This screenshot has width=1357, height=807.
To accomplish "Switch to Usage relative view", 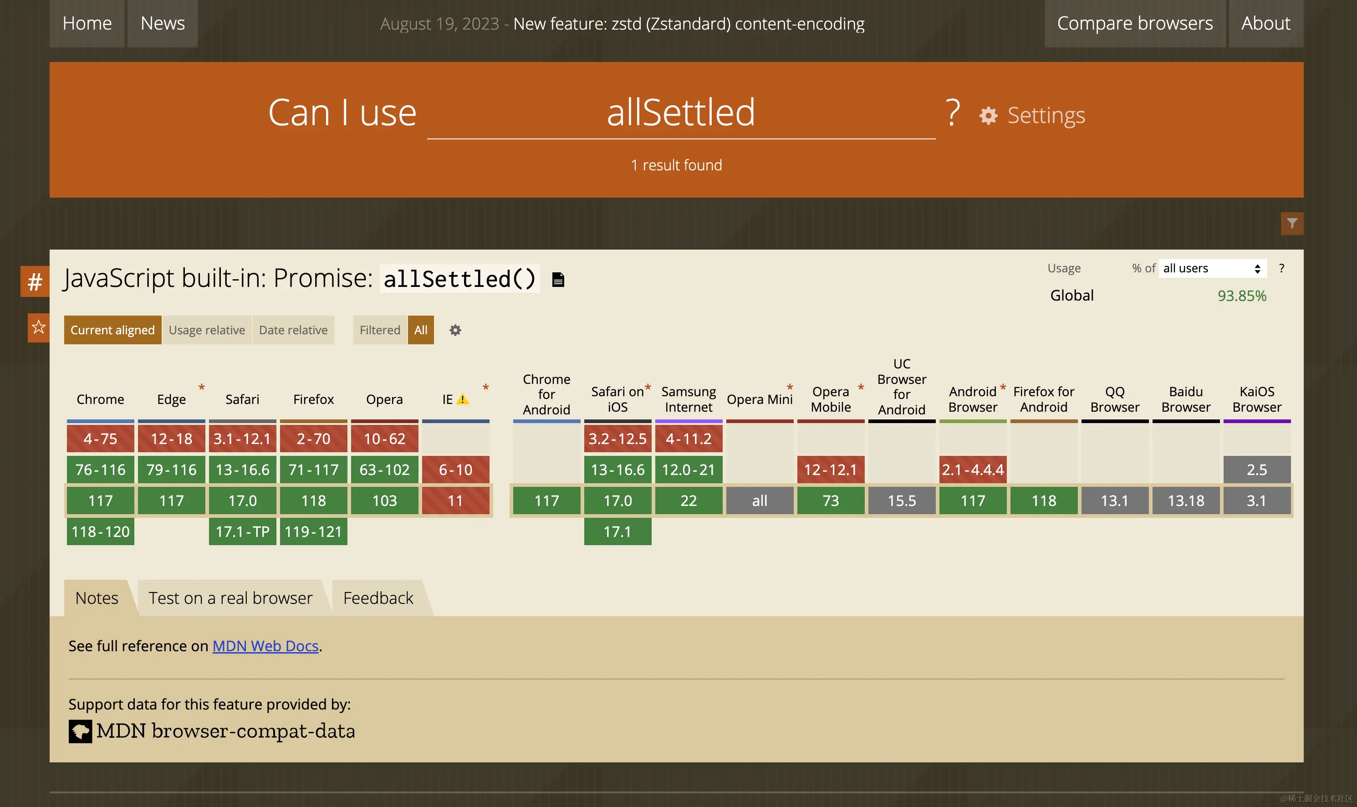I will pos(207,330).
